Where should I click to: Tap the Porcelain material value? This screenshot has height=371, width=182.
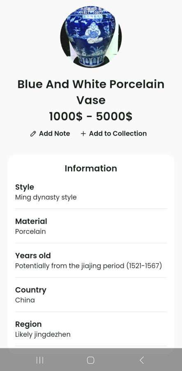[30, 231]
